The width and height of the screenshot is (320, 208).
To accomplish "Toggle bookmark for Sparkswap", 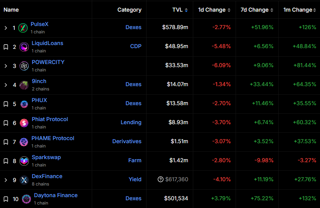I will click(6, 161).
